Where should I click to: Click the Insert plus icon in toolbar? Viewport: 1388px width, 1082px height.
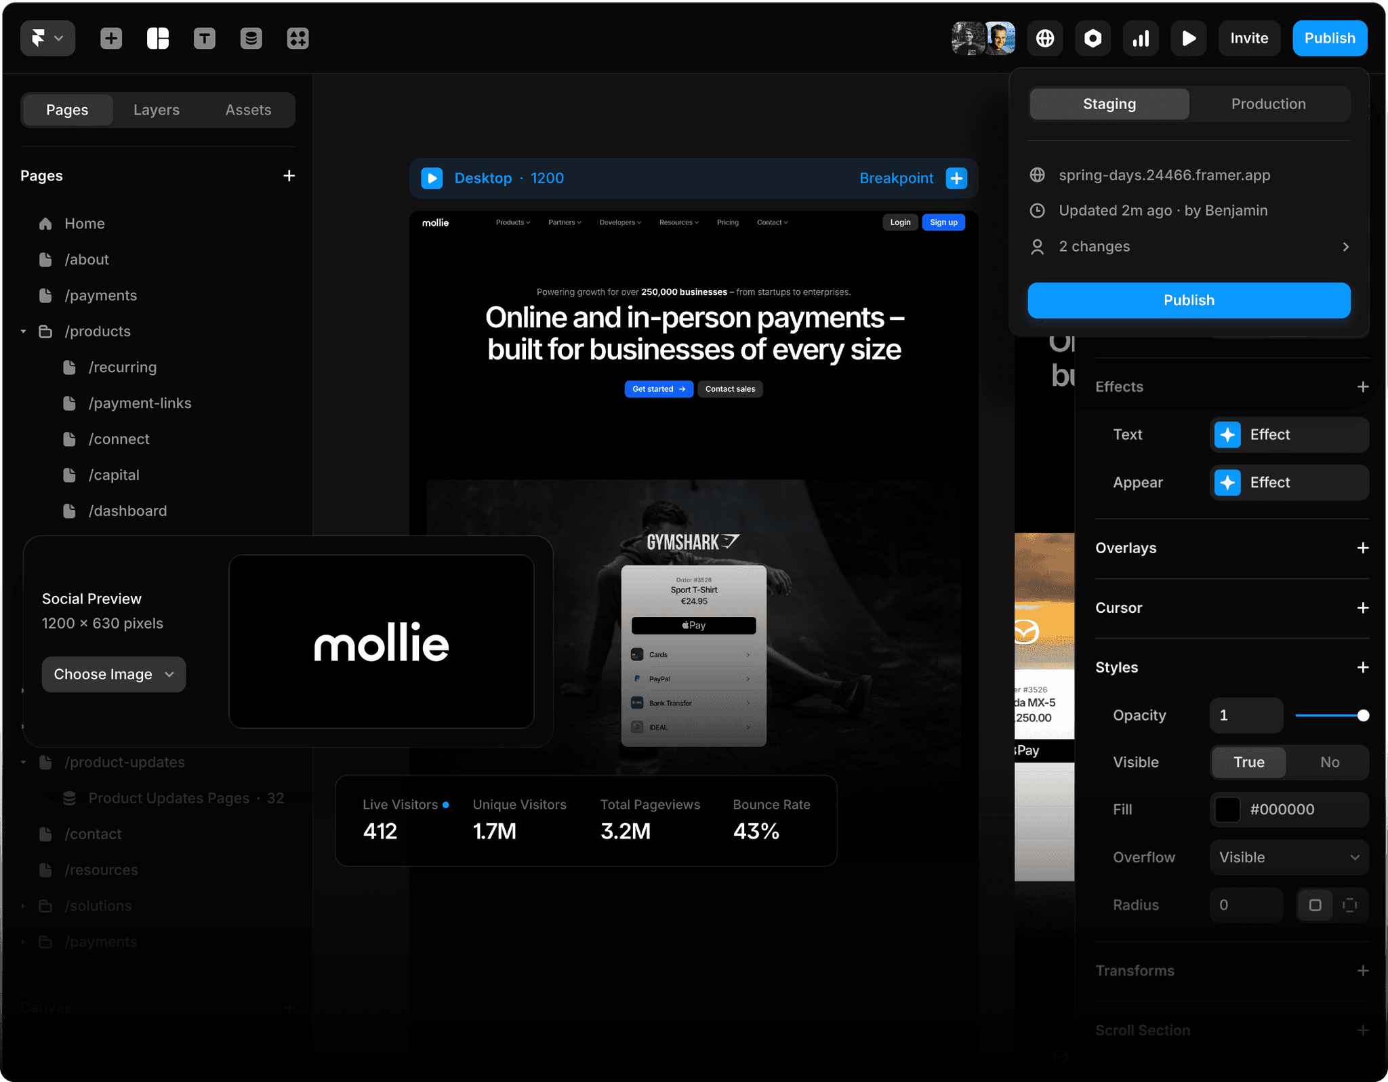pos(111,39)
